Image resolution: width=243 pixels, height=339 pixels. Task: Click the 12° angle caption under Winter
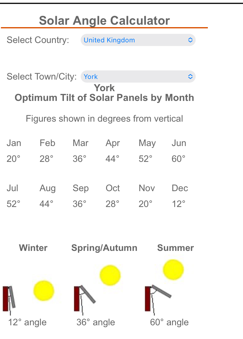coord(27,322)
